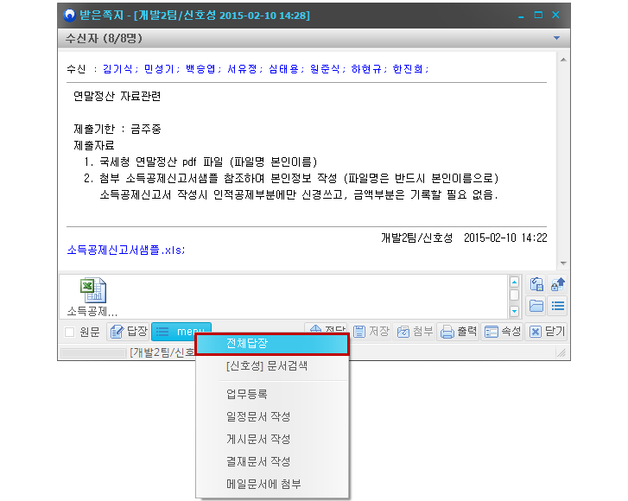Image resolution: width=628 pixels, height=501 pixels.
Task: Click the 답장 reply button
Action: click(x=128, y=332)
